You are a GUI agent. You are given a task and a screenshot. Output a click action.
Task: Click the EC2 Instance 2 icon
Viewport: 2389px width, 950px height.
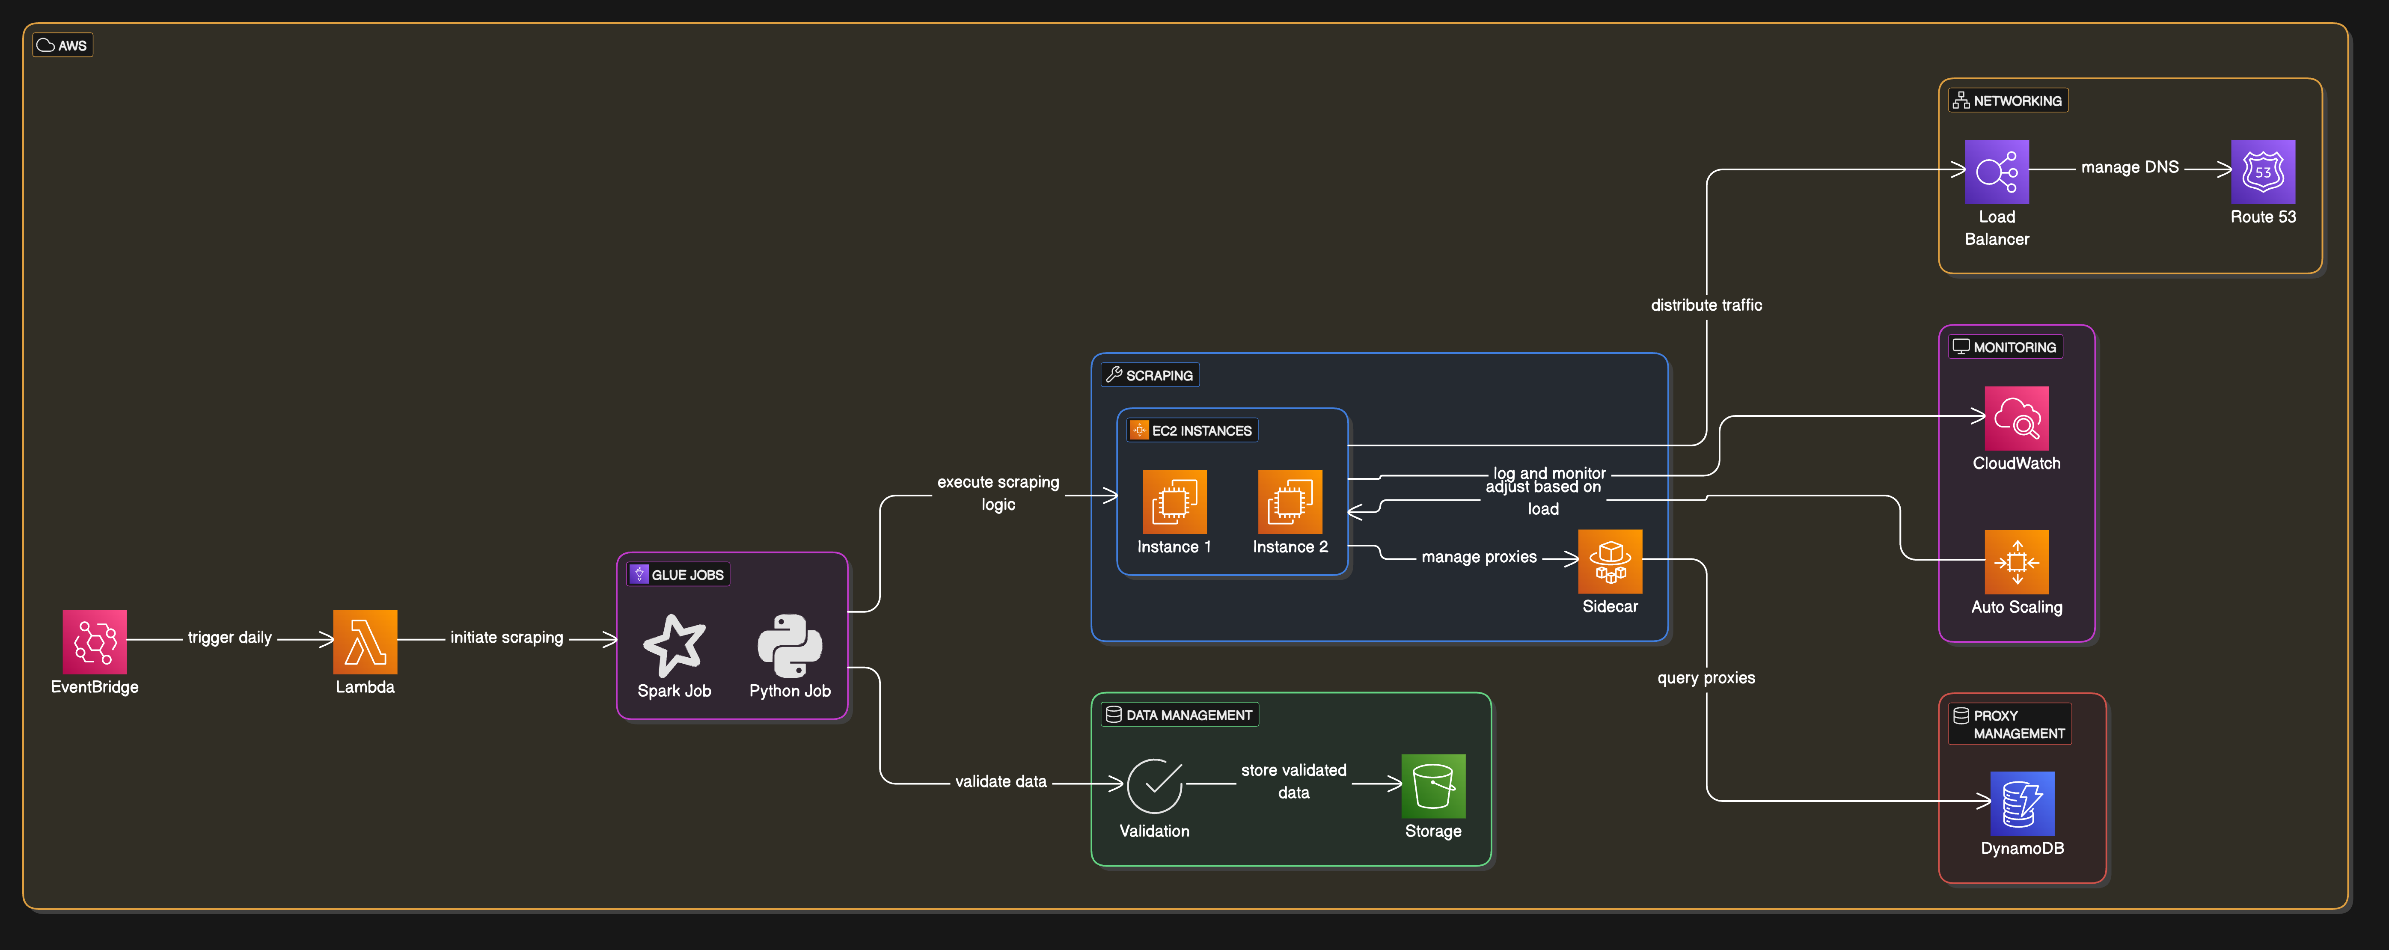(x=1290, y=502)
